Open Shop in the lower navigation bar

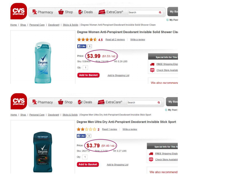[x=65, y=102]
